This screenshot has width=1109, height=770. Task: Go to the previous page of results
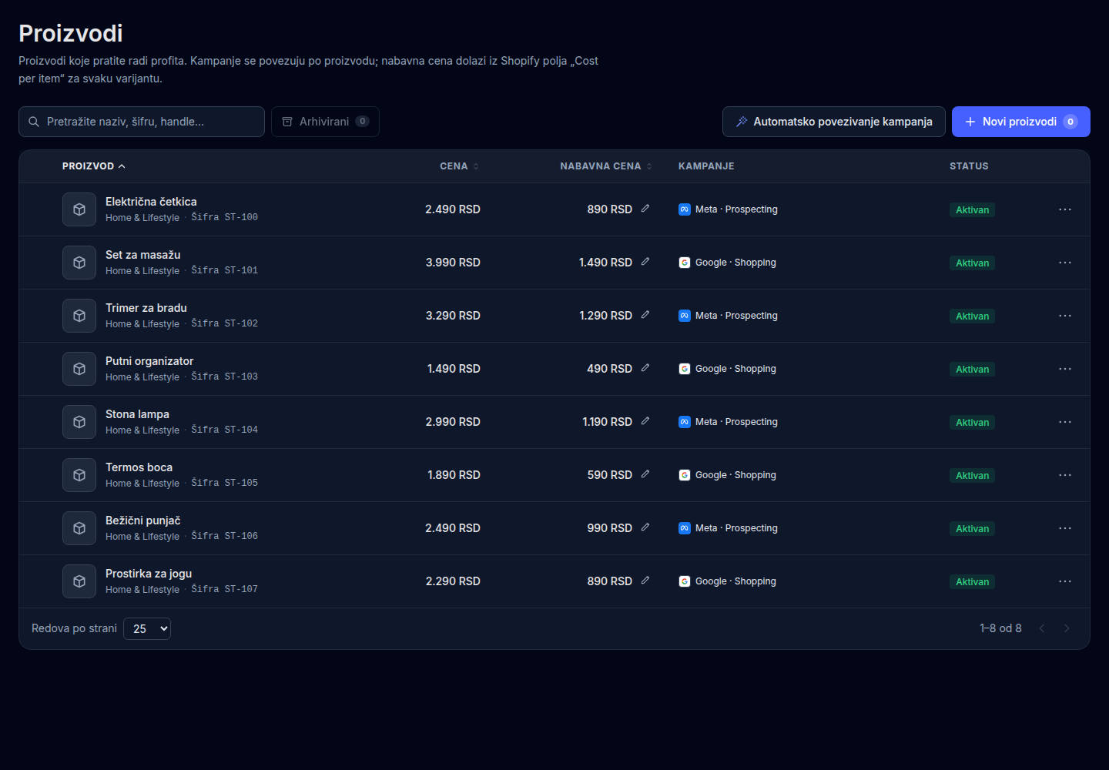pos(1042,628)
